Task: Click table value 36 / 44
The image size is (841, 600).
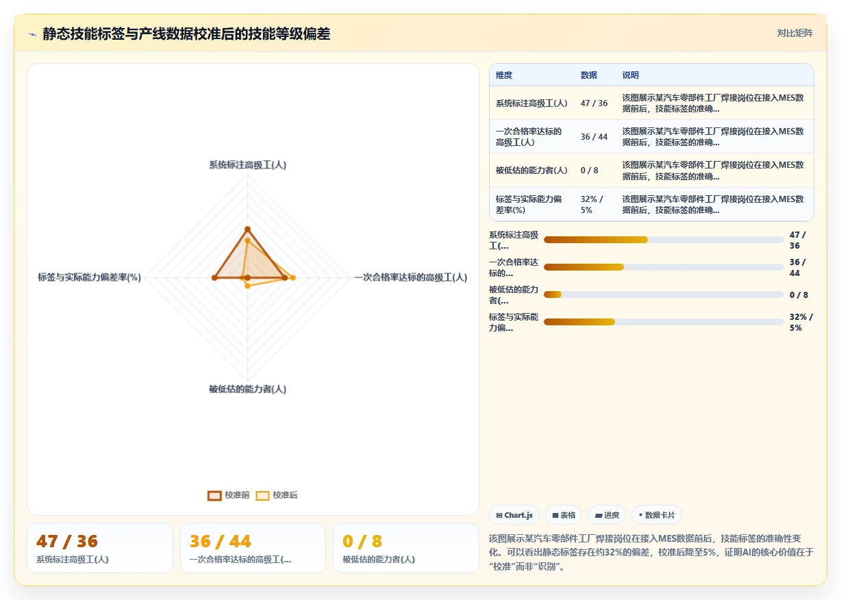Action: click(x=594, y=137)
